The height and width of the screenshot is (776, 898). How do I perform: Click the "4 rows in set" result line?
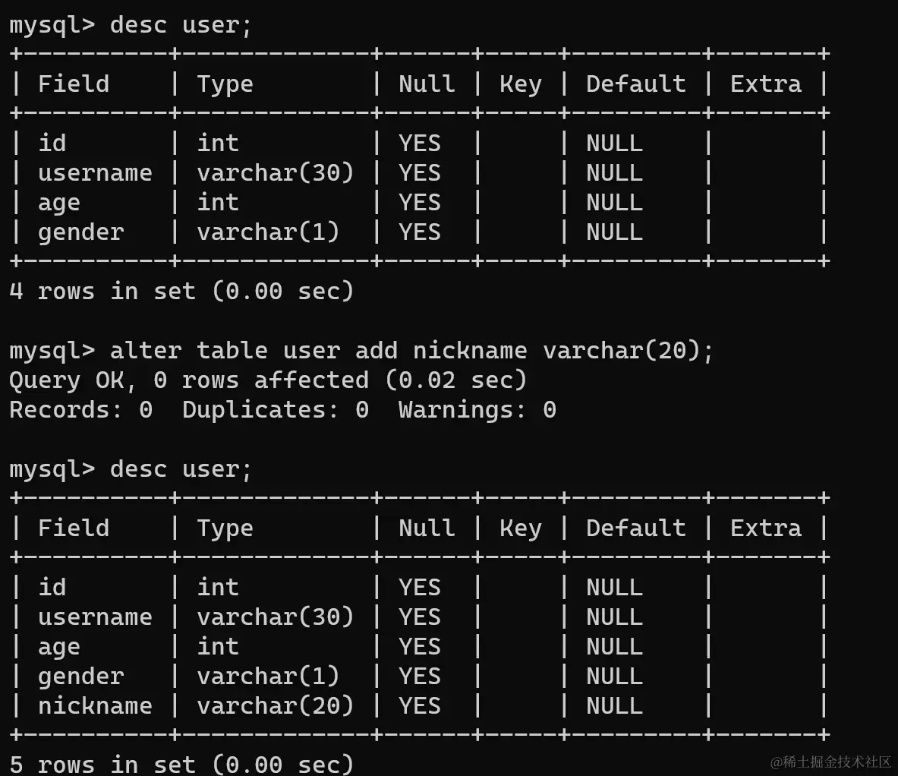pos(181,291)
